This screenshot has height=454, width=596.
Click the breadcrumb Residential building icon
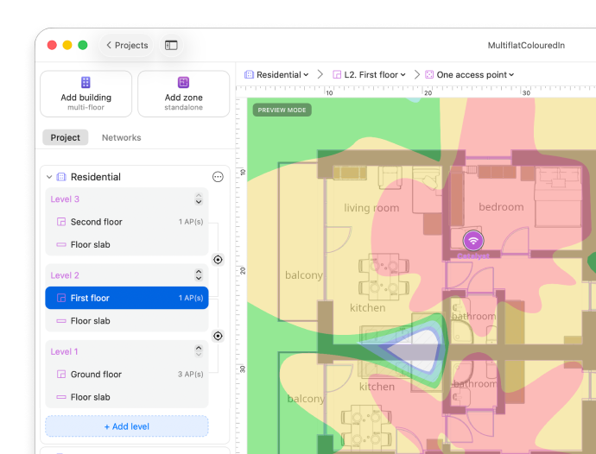(249, 74)
